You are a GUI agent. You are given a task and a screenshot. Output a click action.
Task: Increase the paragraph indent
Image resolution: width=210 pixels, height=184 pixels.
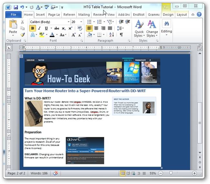pos(128,22)
